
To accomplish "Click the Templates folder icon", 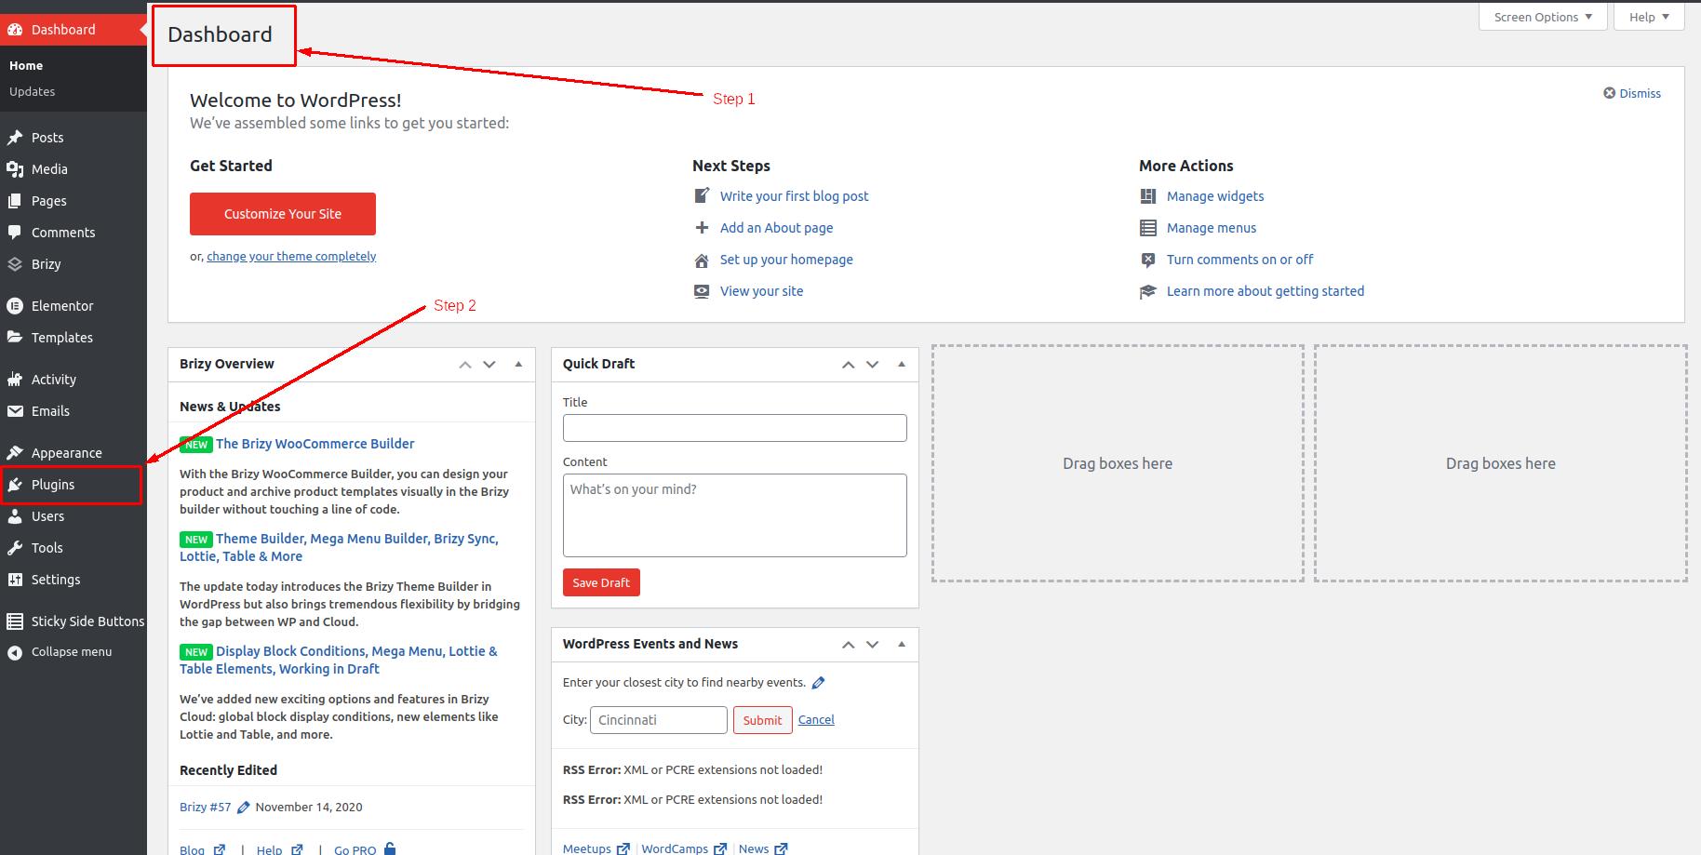I will [15, 338].
